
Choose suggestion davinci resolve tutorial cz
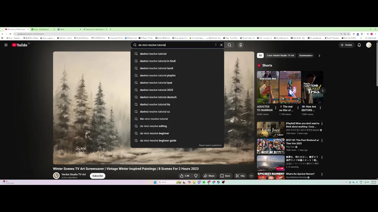click(x=177, y=112)
